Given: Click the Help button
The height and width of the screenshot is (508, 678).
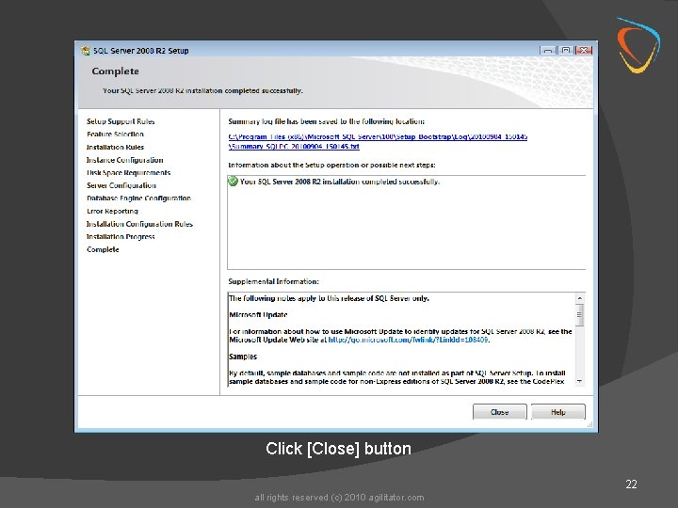Looking at the screenshot, I should click(557, 412).
